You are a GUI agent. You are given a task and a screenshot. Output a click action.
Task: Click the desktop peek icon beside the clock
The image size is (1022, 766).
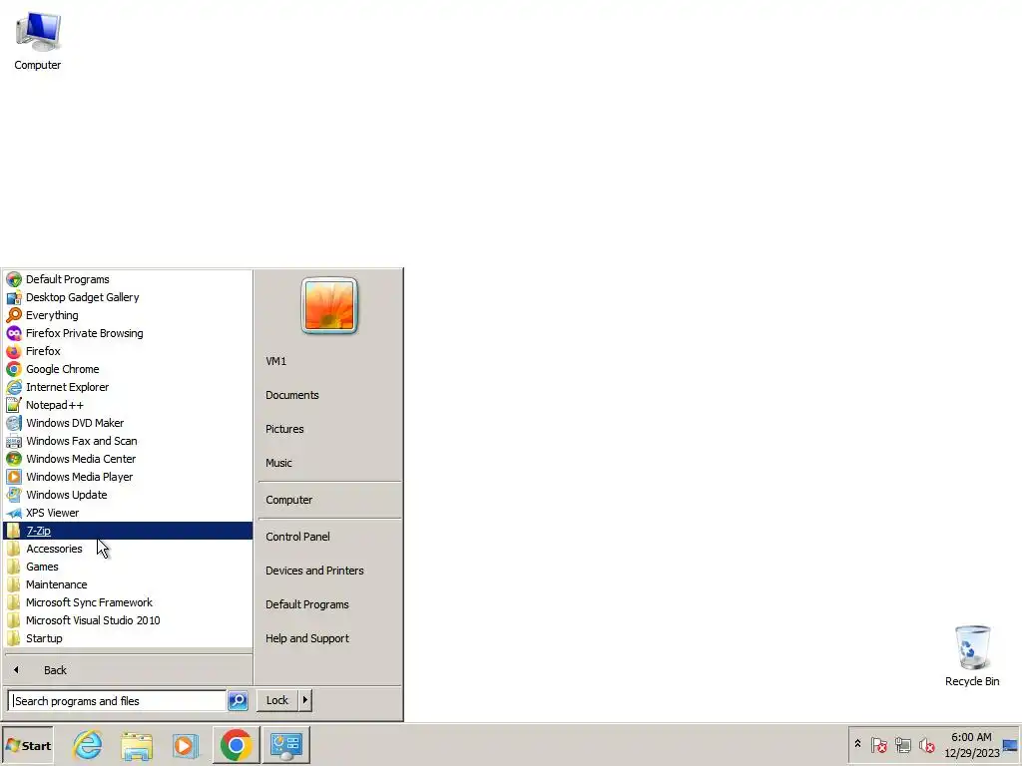[1011, 745]
